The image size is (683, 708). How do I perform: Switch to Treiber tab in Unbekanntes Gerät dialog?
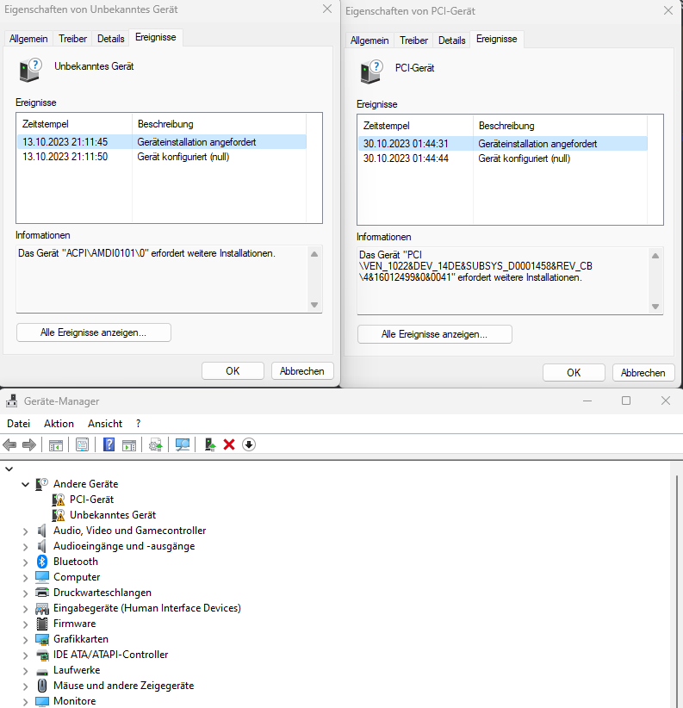tap(72, 39)
